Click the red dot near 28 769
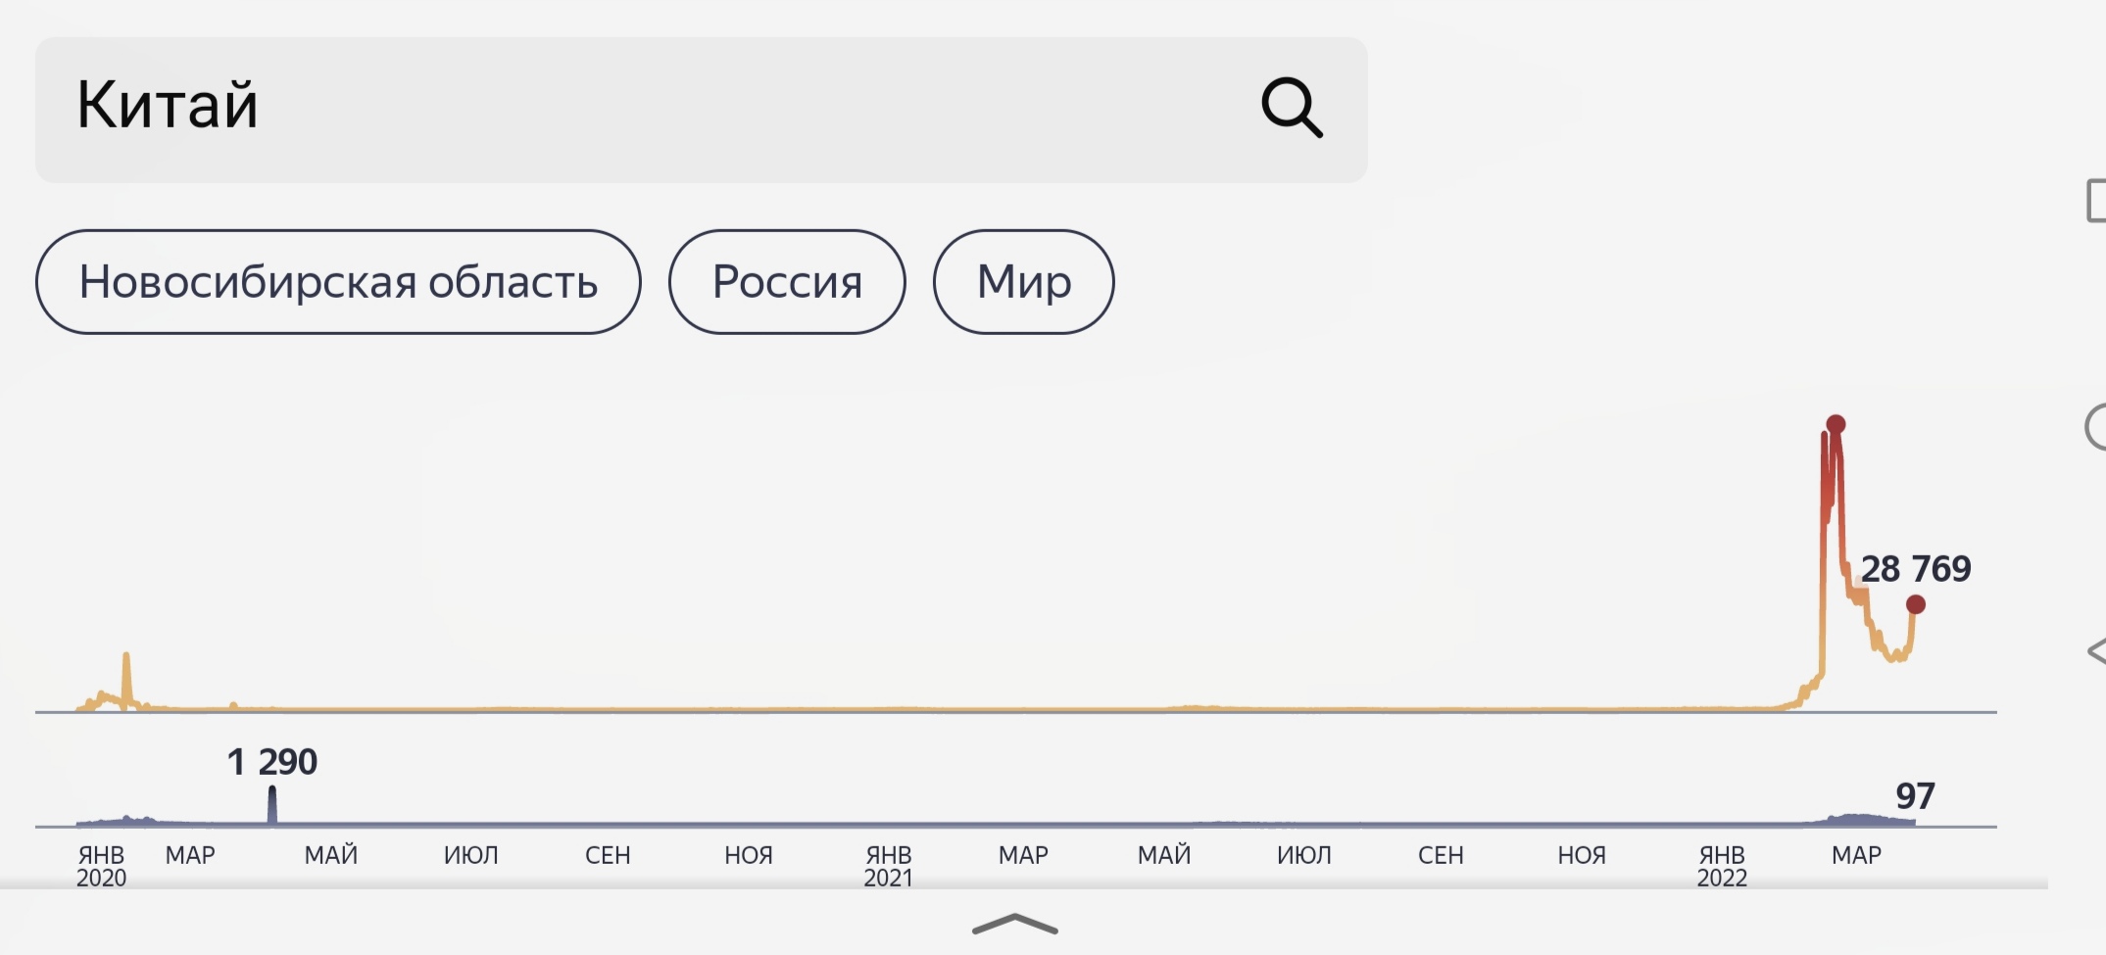The width and height of the screenshot is (2106, 955). coord(1915,604)
